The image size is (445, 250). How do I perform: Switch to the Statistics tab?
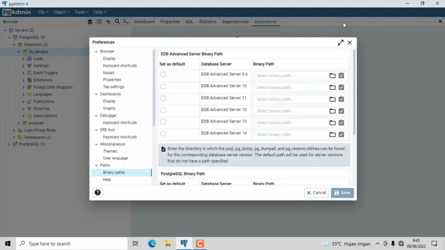tap(208, 22)
